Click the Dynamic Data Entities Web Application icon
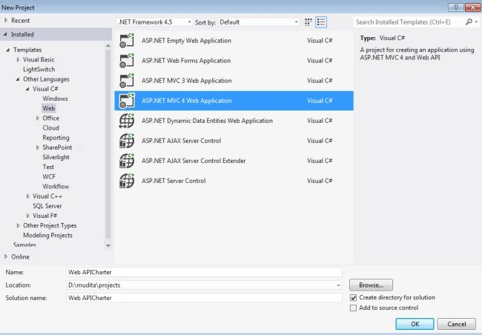The image size is (482, 335). pyautogui.click(x=127, y=121)
